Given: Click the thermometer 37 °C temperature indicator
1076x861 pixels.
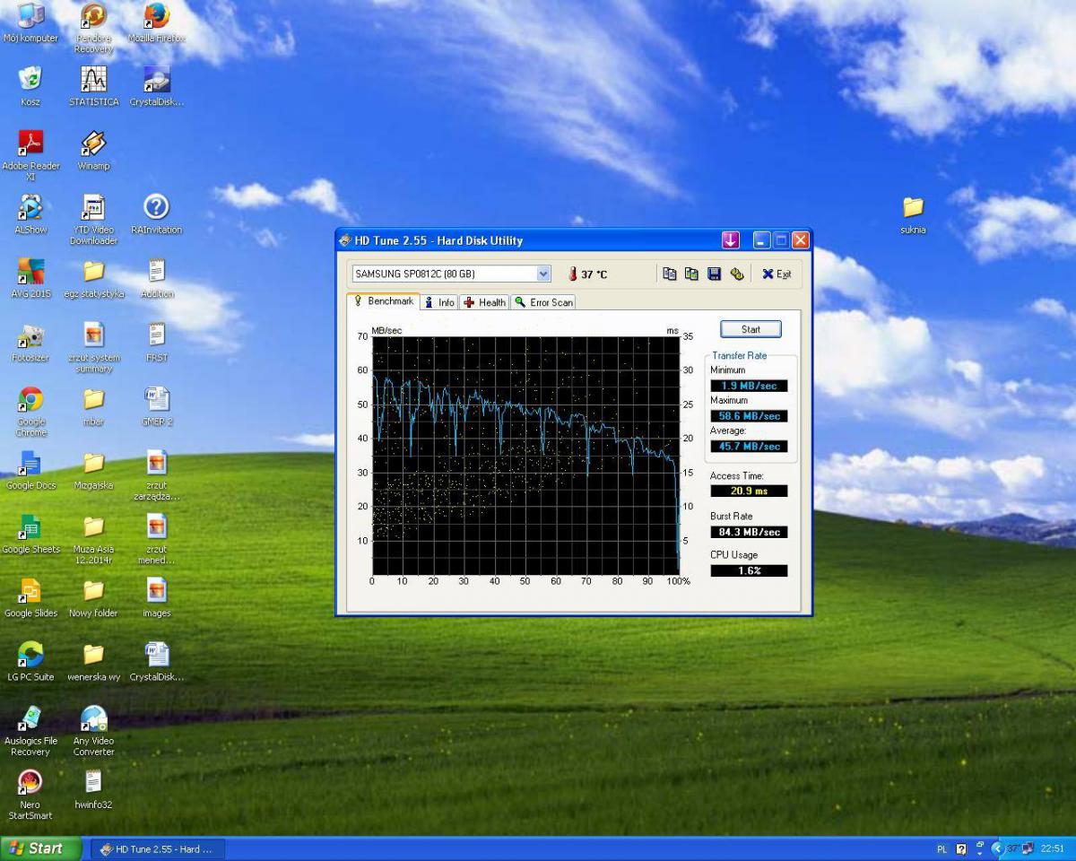Looking at the screenshot, I should (x=587, y=274).
